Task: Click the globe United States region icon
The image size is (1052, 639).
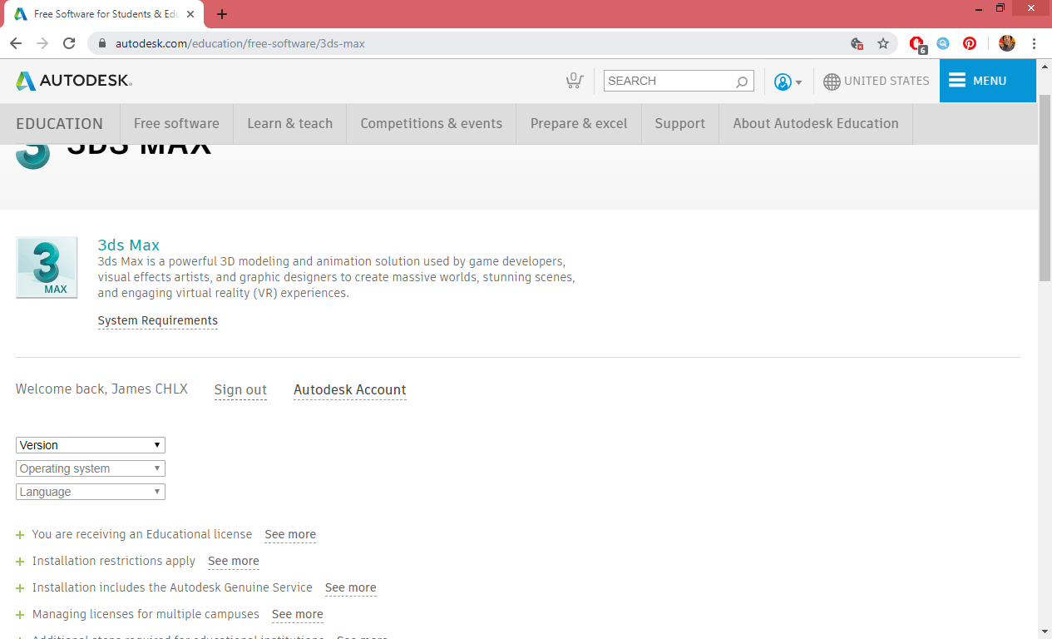Action: tap(832, 82)
